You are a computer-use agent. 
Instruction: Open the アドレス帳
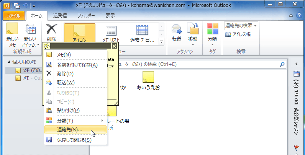click(x=238, y=34)
